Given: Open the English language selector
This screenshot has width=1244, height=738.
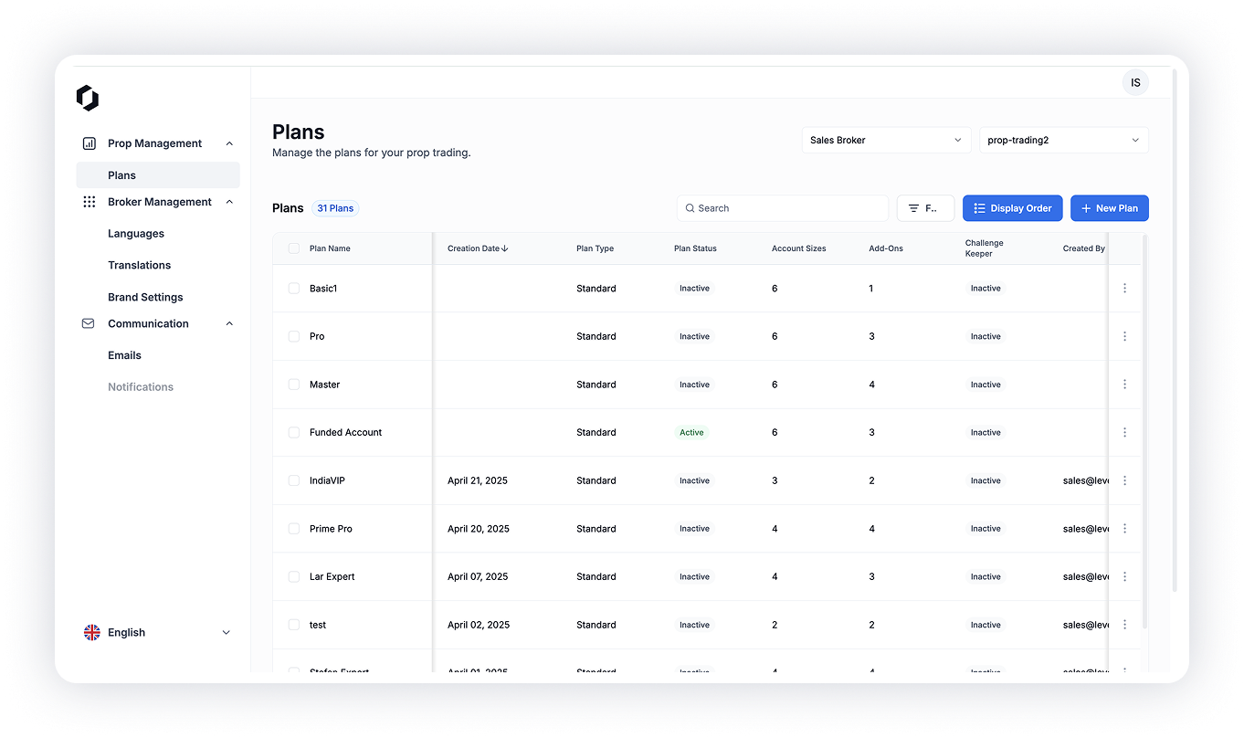Looking at the screenshot, I should pos(157,632).
